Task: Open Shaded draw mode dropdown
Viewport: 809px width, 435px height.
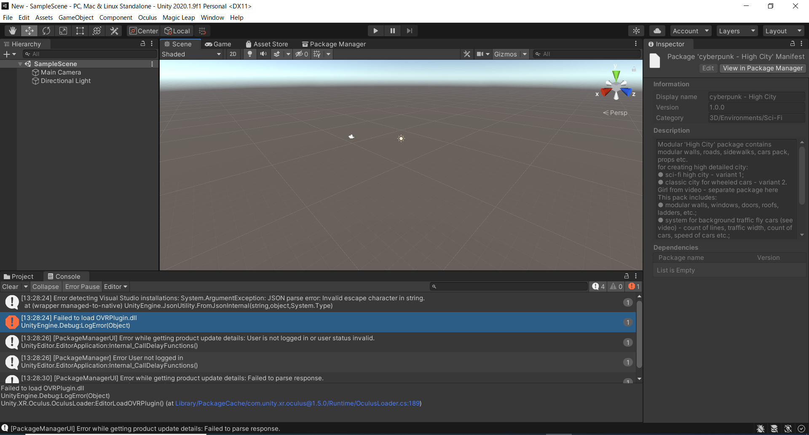Action: pyautogui.click(x=192, y=54)
